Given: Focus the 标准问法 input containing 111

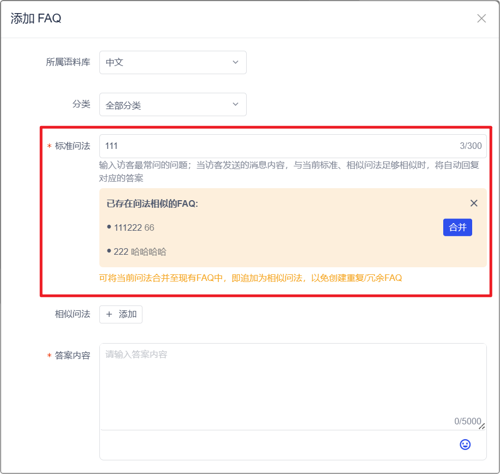Looking at the screenshot, I should (x=273, y=146).
